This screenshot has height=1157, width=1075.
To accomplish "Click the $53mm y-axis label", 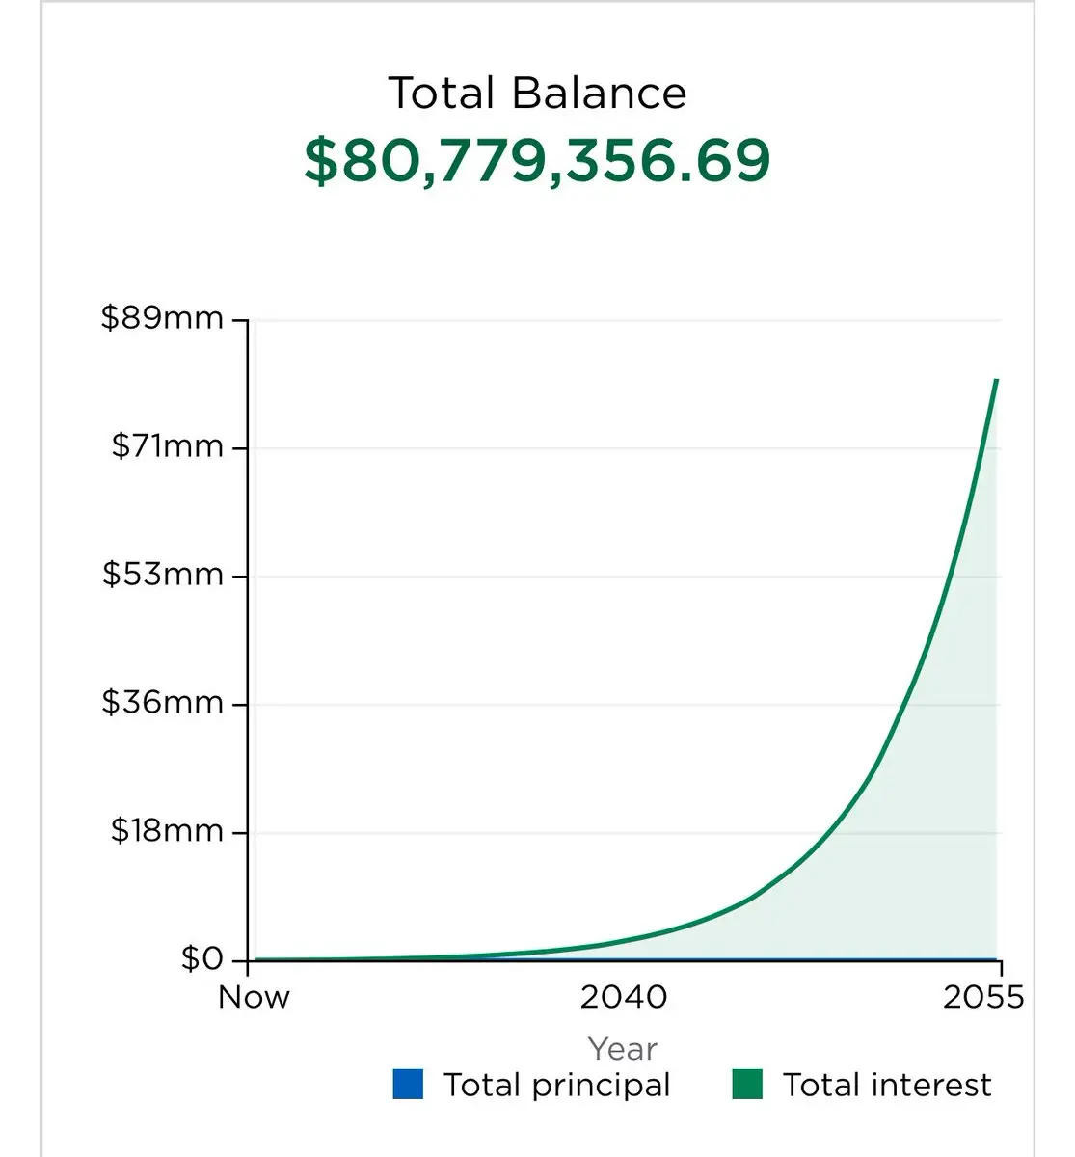I will tap(163, 575).
